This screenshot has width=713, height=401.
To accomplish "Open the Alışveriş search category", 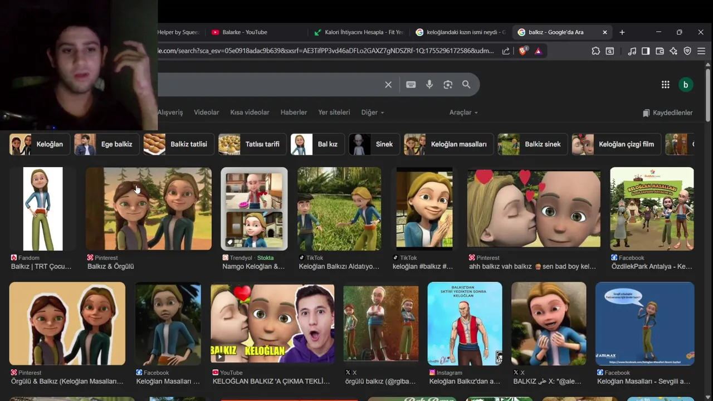I will [x=170, y=113].
